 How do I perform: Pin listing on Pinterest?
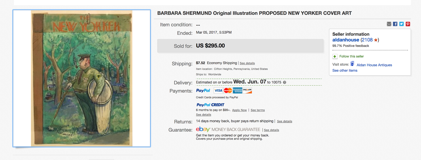[408, 24]
